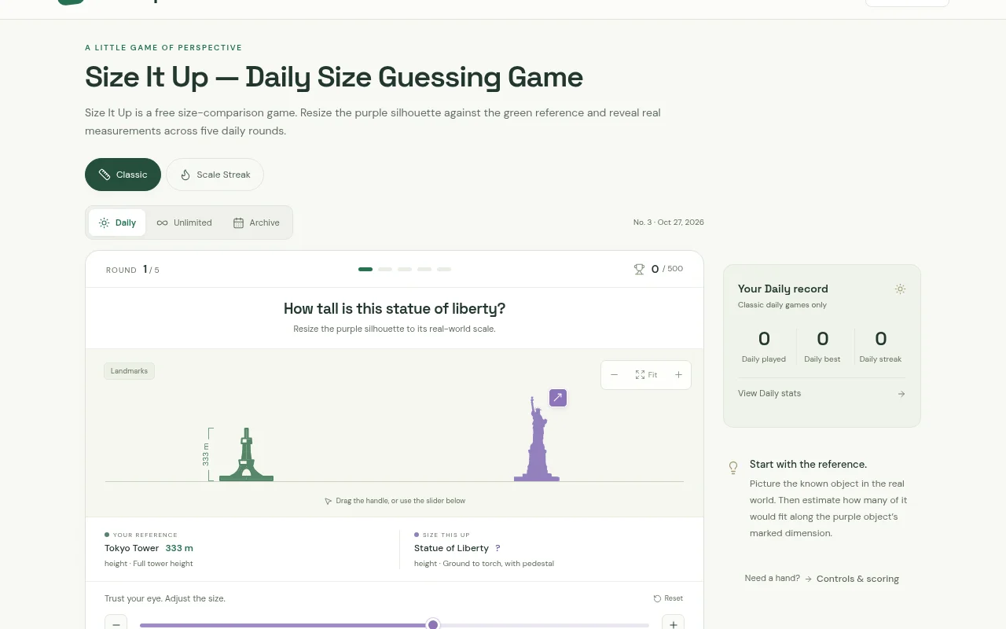Select the Daily tab
Image resolution: width=1006 pixels, height=629 pixels.
(117, 223)
